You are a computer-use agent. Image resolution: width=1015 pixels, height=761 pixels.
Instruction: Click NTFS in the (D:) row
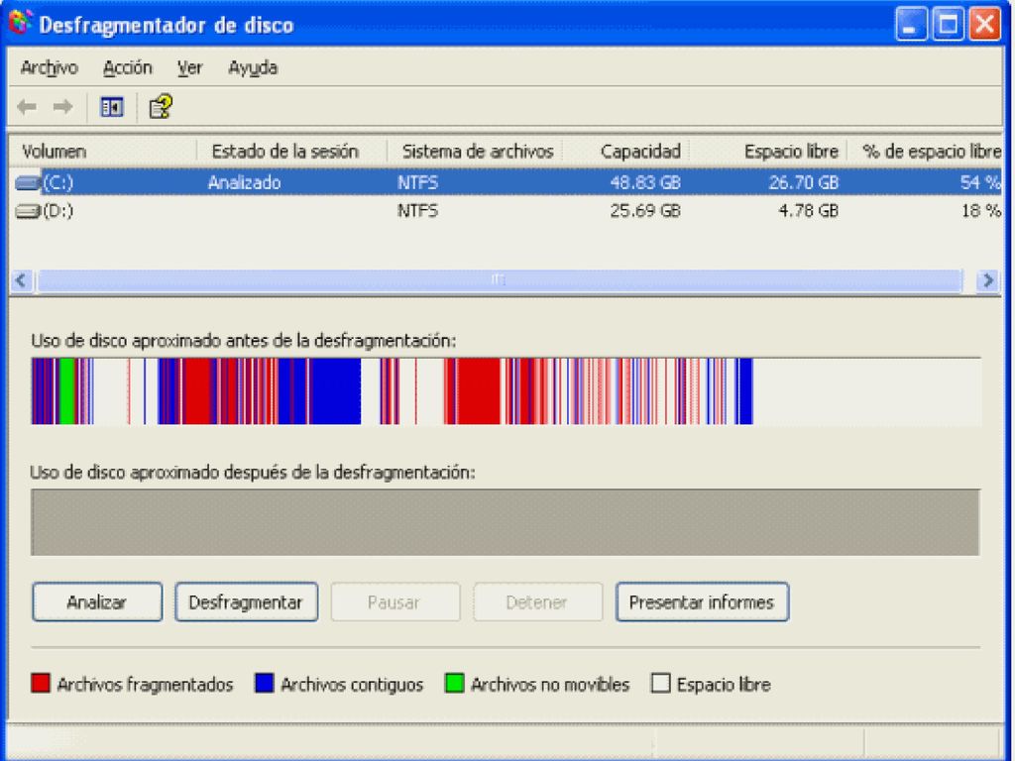click(x=417, y=211)
